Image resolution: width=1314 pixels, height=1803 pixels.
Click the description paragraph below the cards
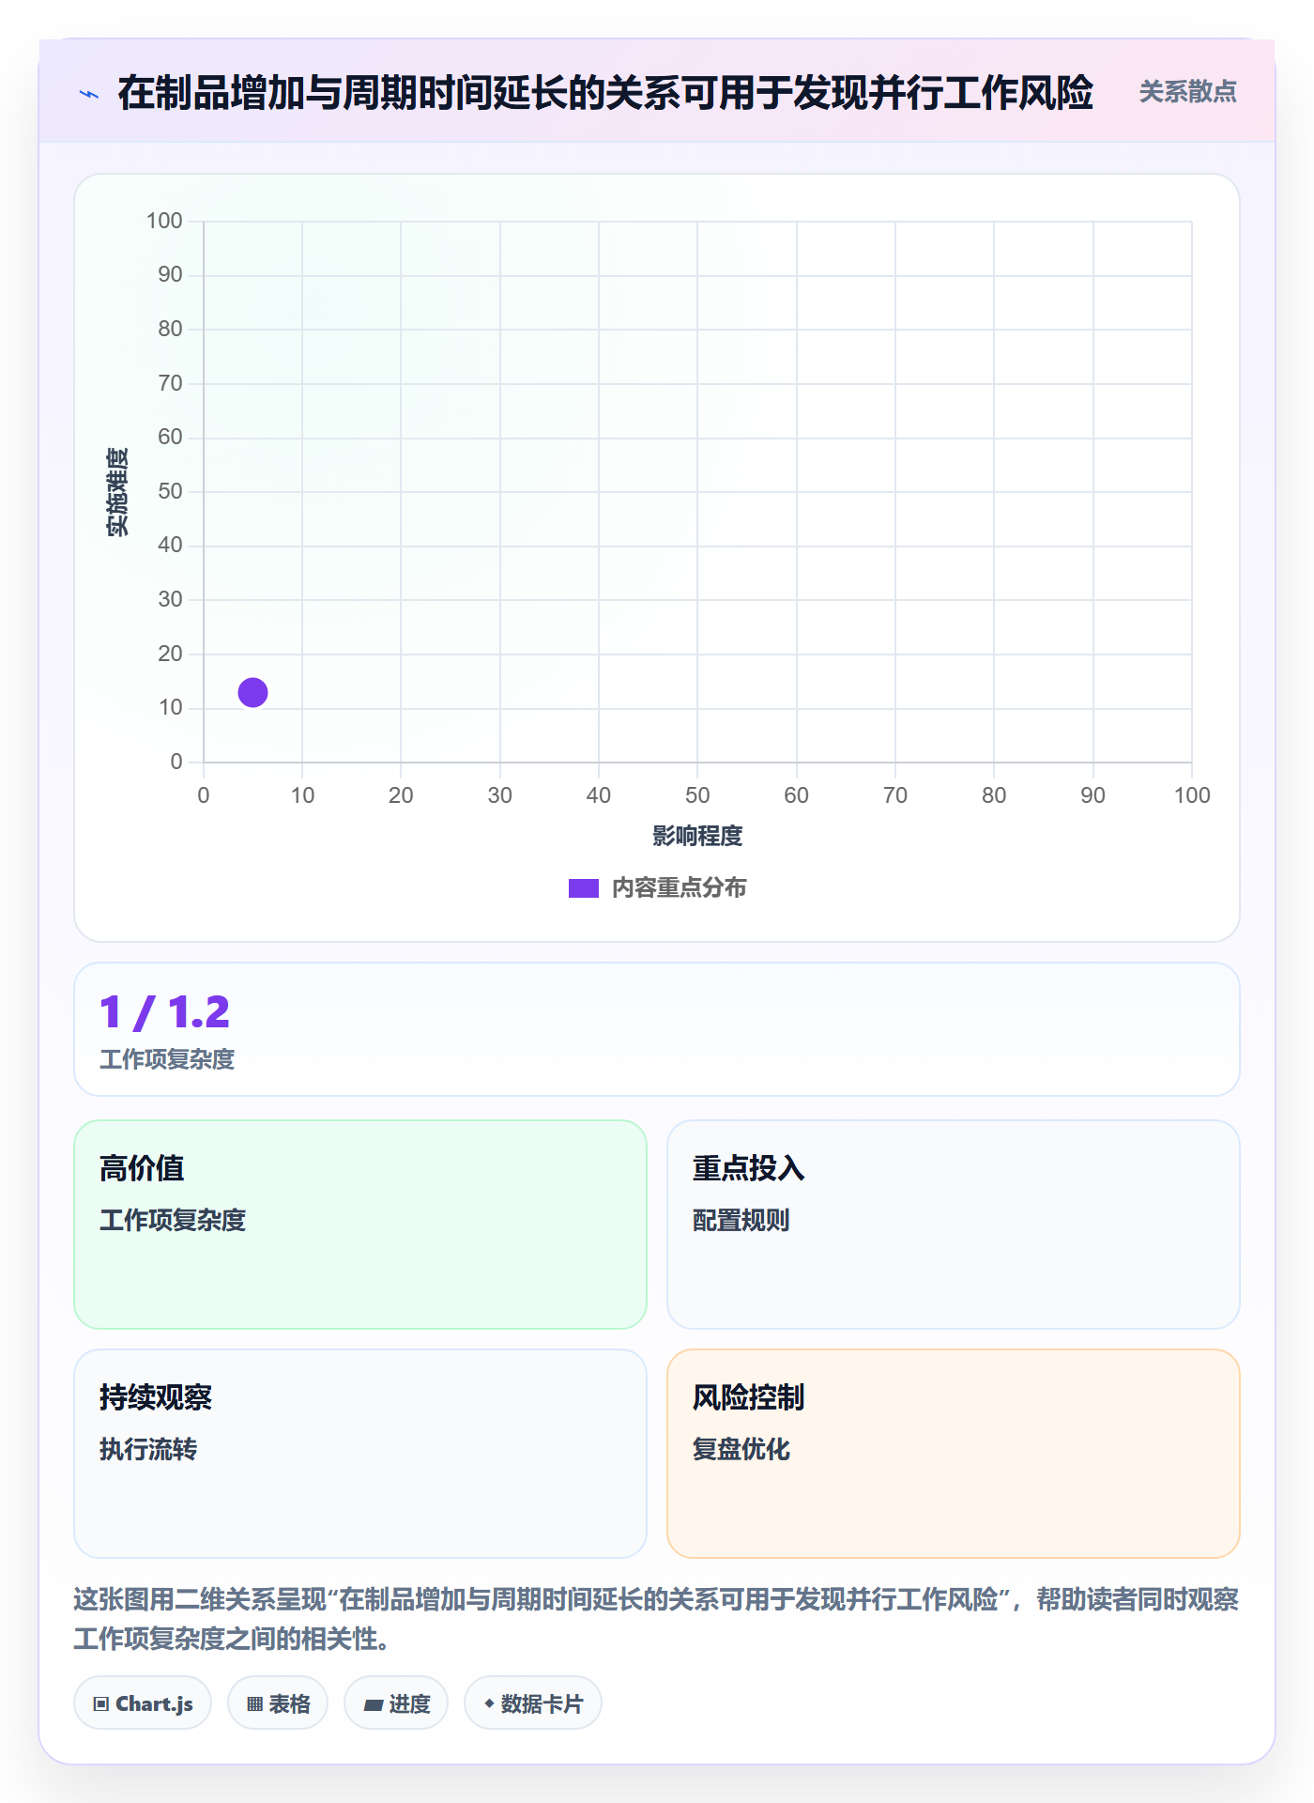tap(656, 1619)
